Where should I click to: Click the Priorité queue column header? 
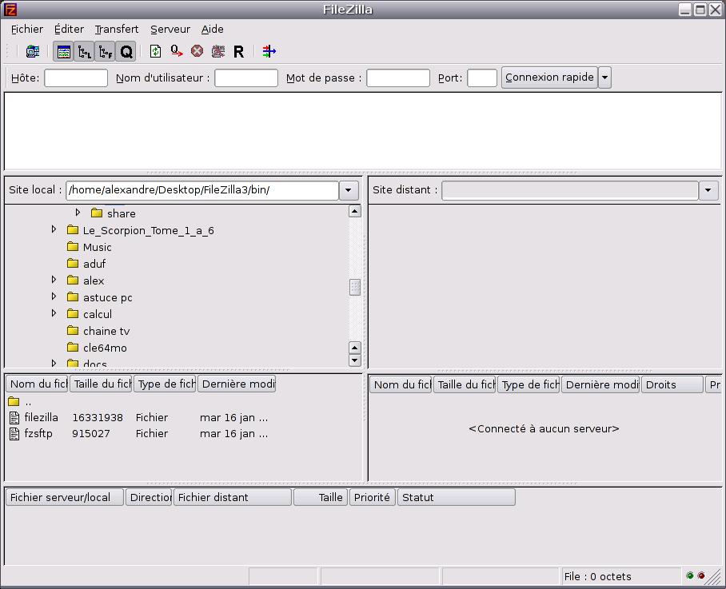coord(373,497)
